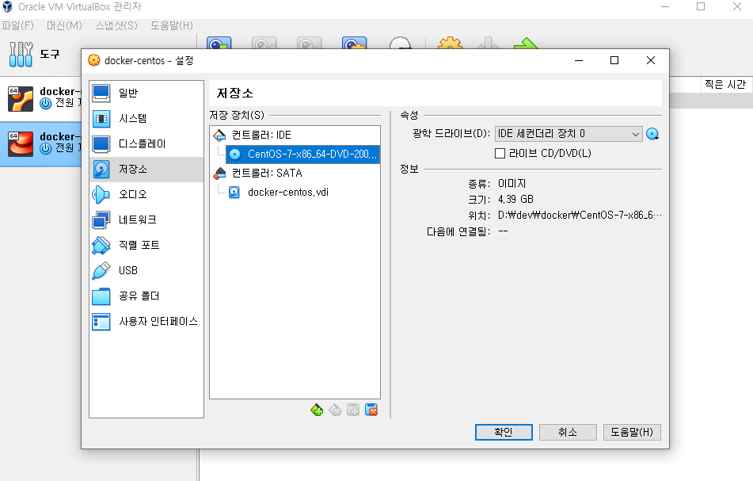Select the 저장소 settings category
Viewport: 753px width, 481px height.
click(x=146, y=169)
